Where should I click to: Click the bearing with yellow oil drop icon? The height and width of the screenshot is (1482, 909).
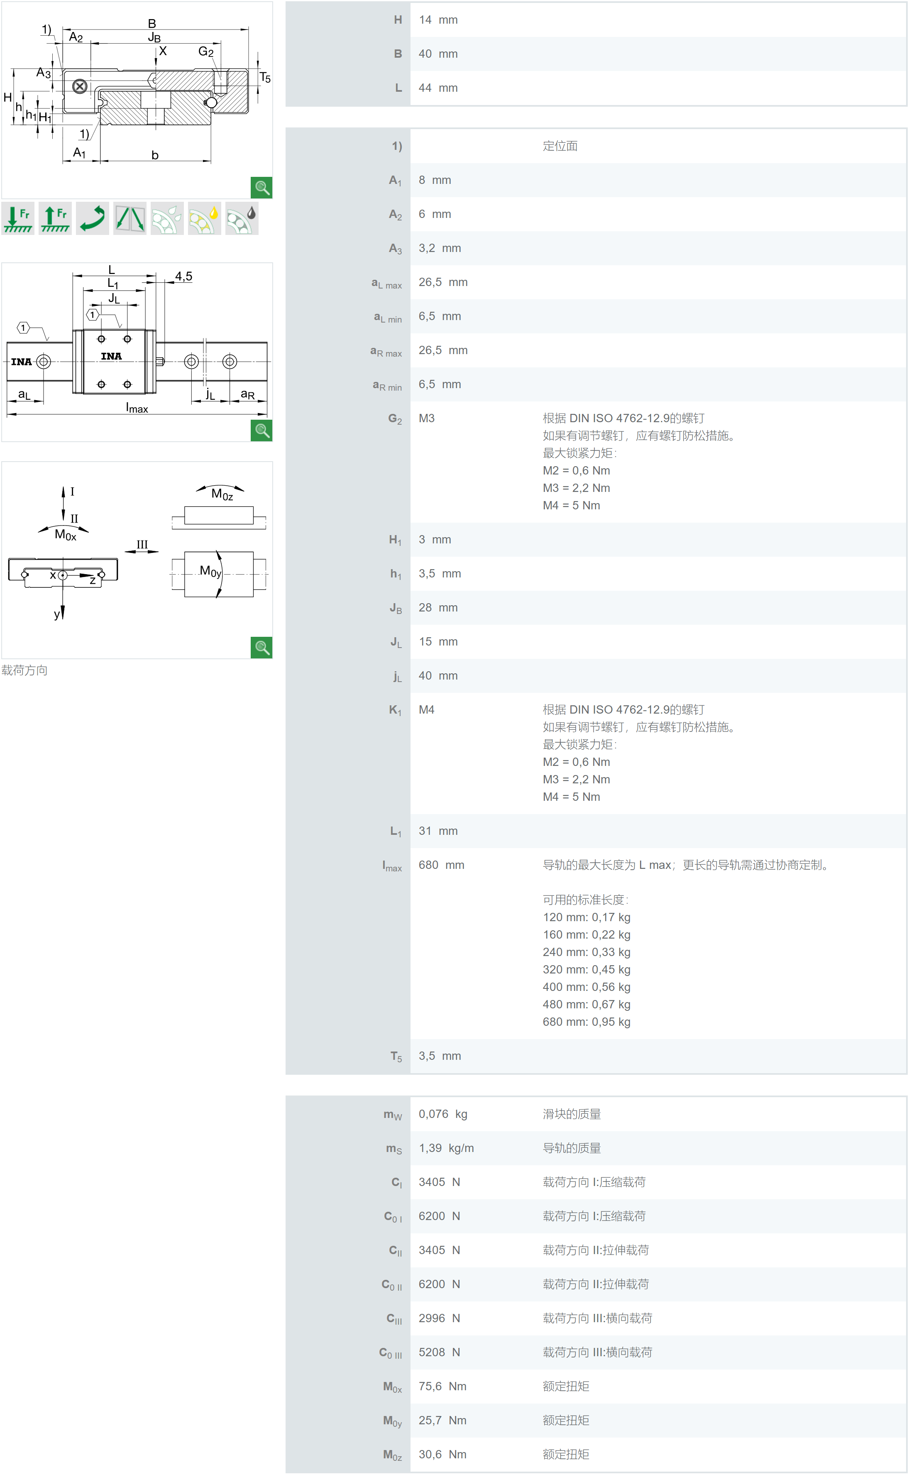pyautogui.click(x=204, y=218)
